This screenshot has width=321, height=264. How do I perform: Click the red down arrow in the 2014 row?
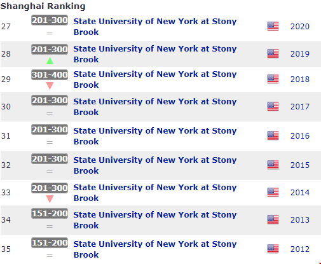(50, 199)
